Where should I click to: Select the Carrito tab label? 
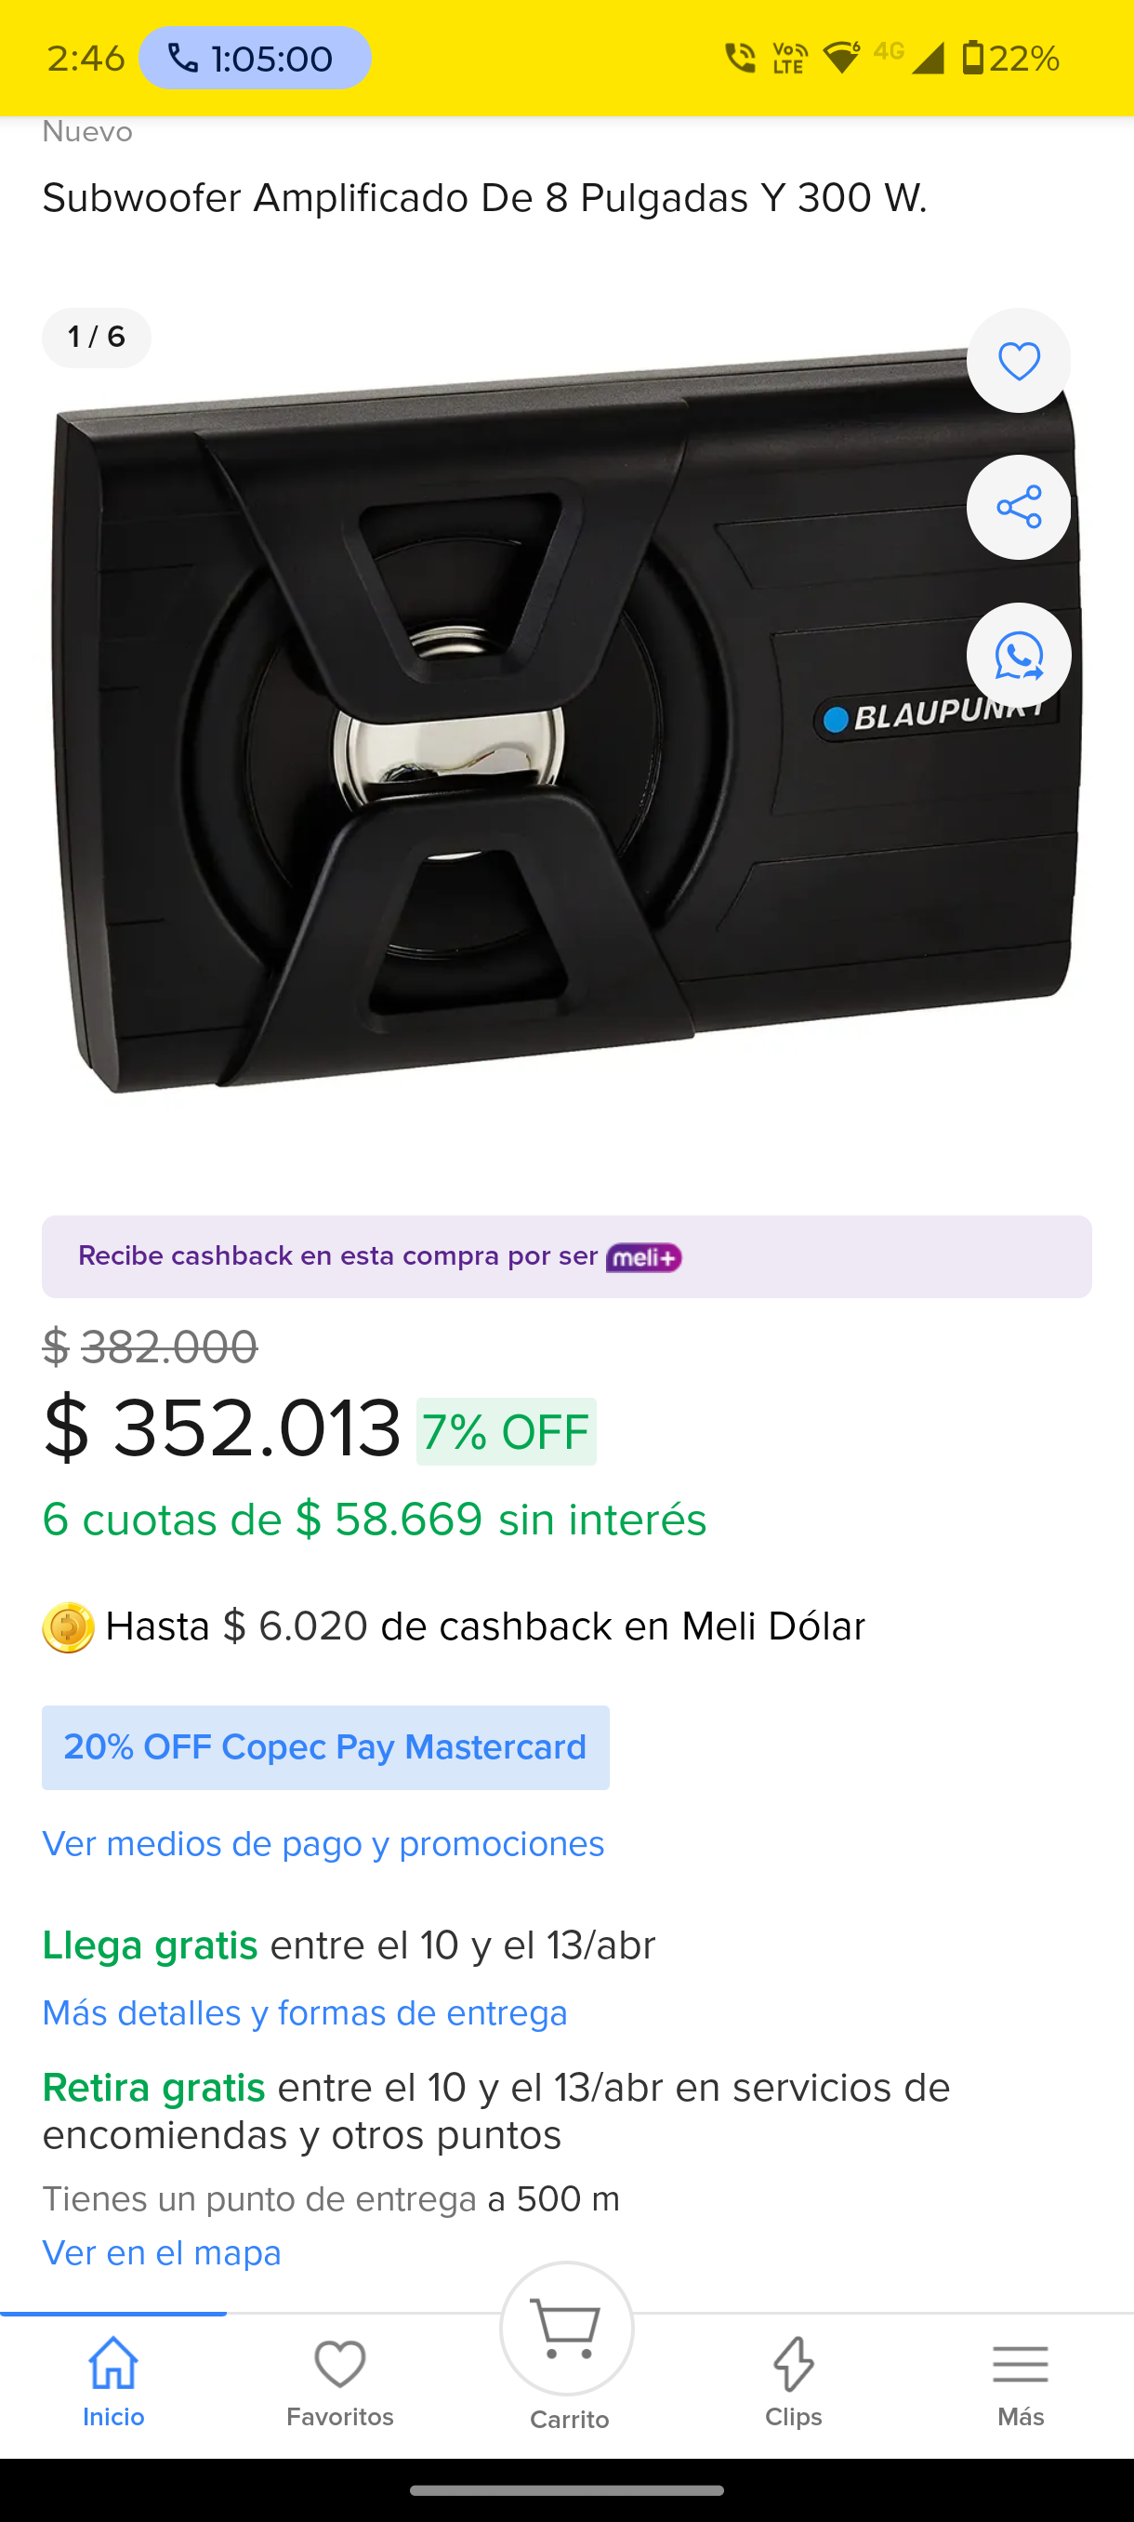click(571, 2419)
